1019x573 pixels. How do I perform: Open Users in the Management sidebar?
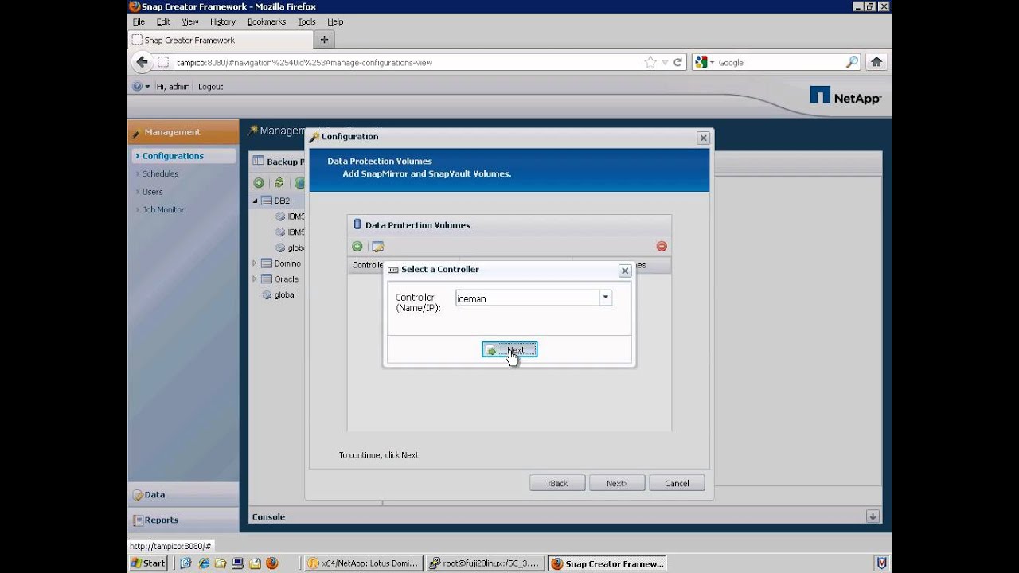152,192
